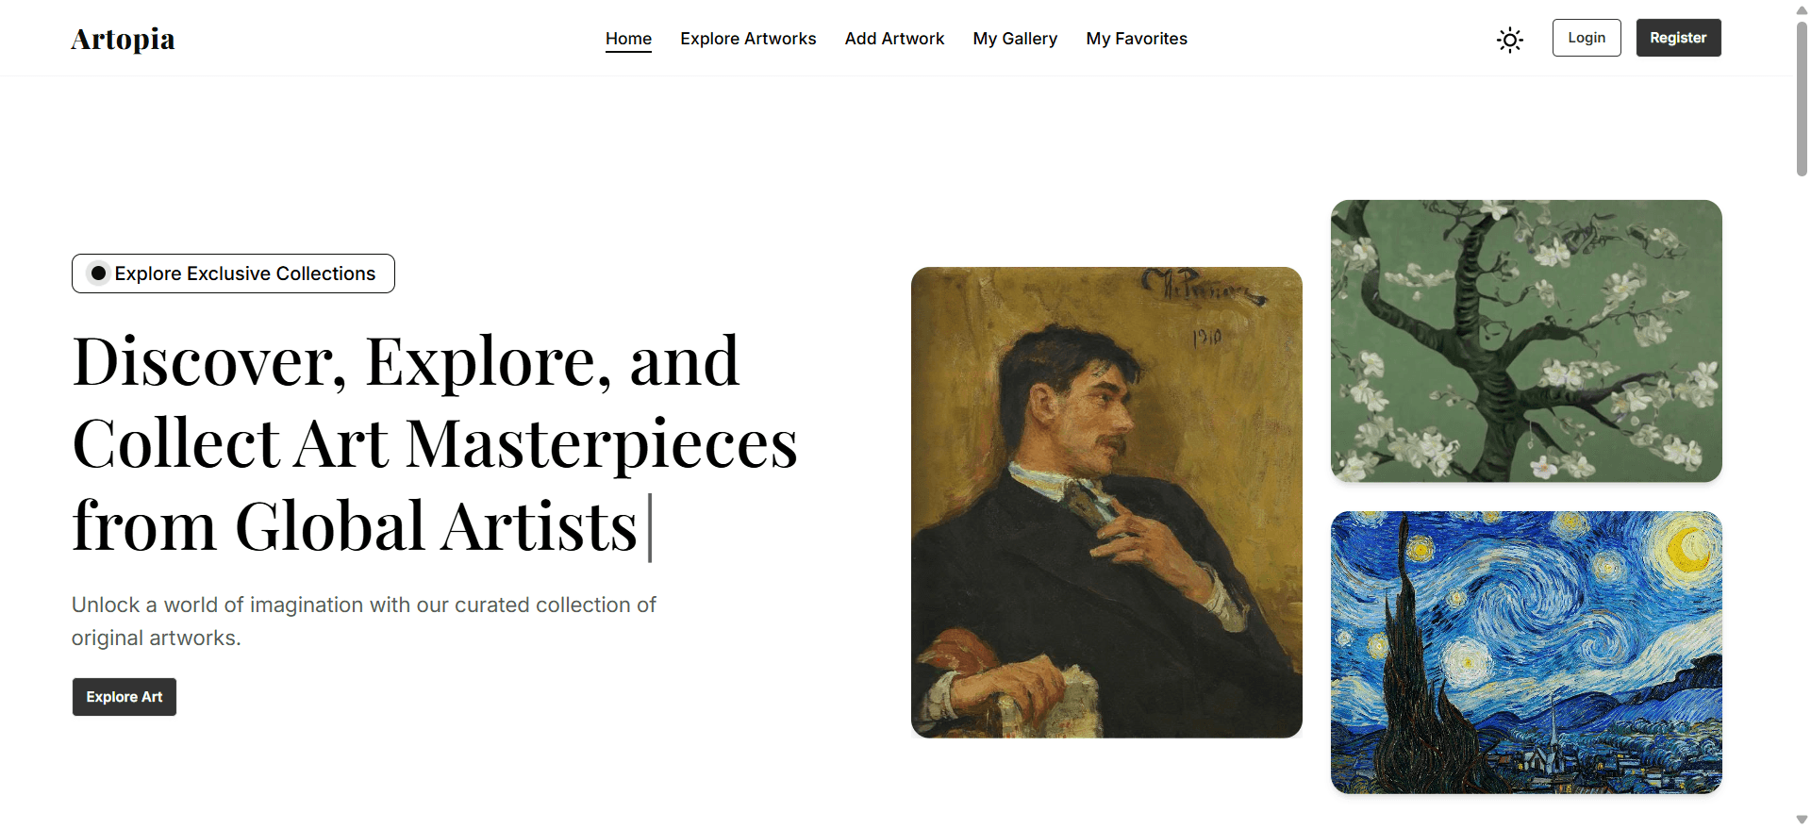Open the almond blossom painting thumbnail
Image resolution: width=1811 pixels, height=829 pixels.
pos(1526,340)
